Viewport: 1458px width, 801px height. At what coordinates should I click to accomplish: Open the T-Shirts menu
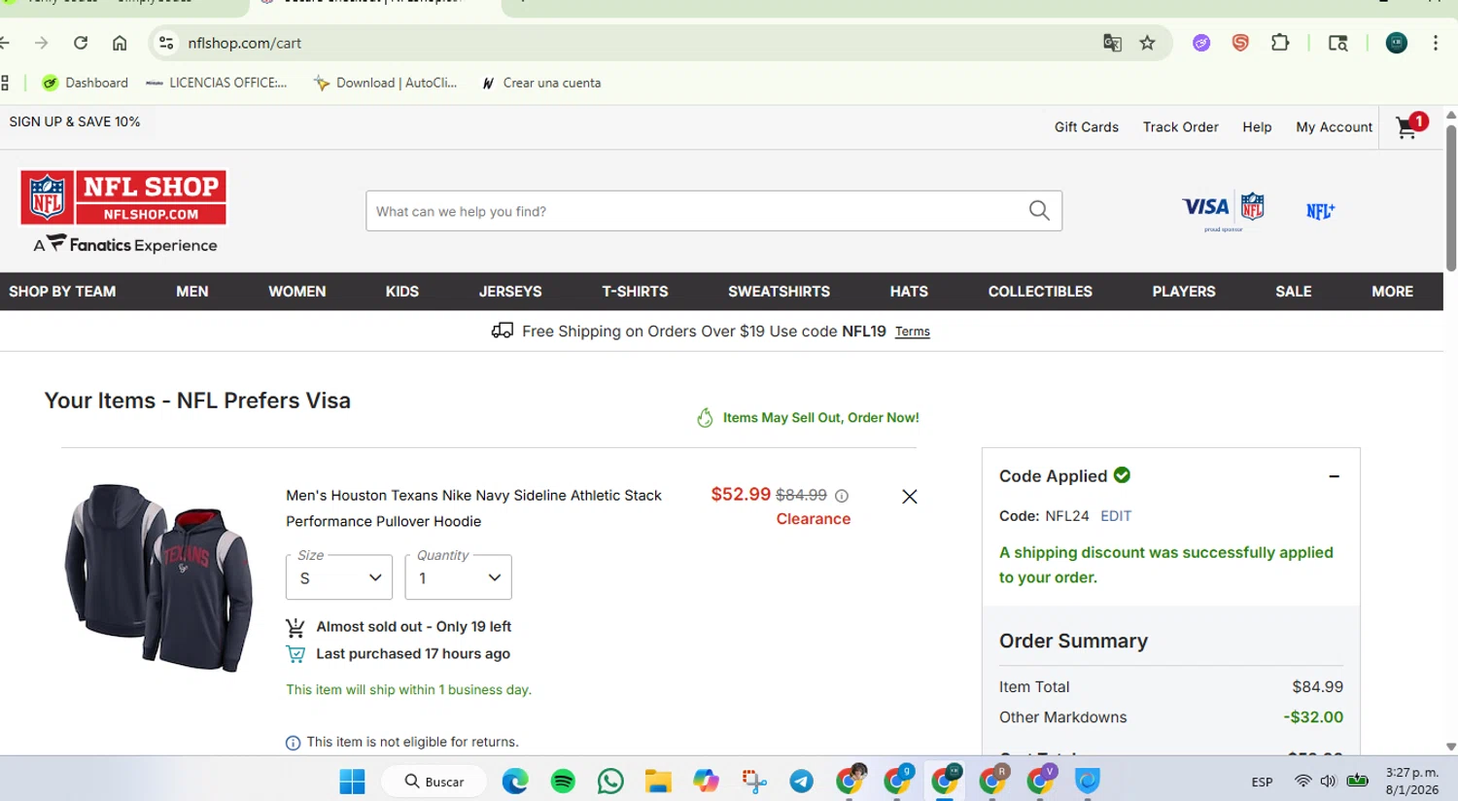pos(635,292)
